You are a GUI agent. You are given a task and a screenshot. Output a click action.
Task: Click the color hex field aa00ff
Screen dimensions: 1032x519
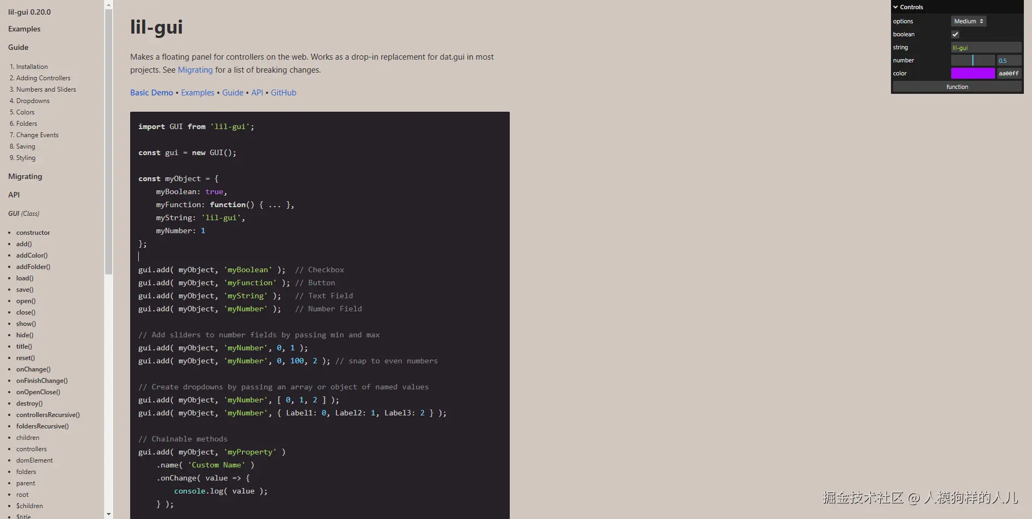tap(1009, 73)
